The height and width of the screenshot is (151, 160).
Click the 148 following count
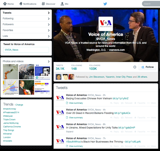[74, 69]
